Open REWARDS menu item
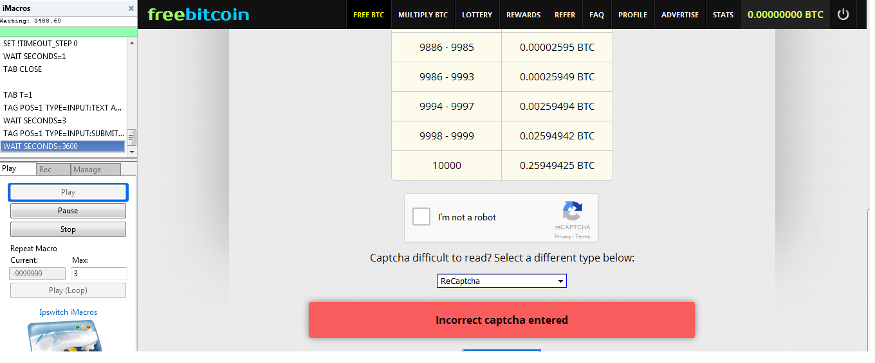875x363 pixels. 523,15
